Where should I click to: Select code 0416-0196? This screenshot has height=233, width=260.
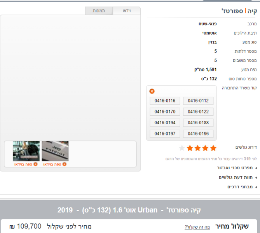[198, 134]
